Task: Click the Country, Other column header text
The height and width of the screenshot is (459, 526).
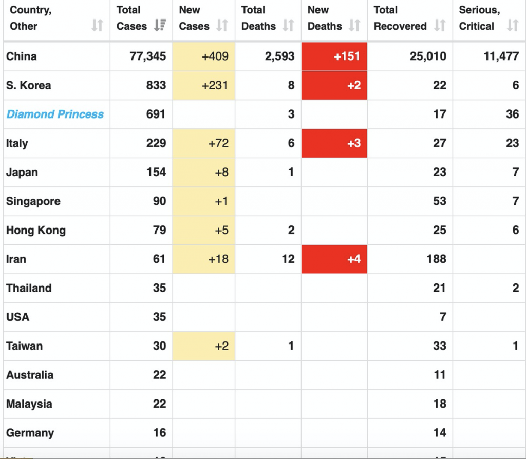Action: coord(30,18)
